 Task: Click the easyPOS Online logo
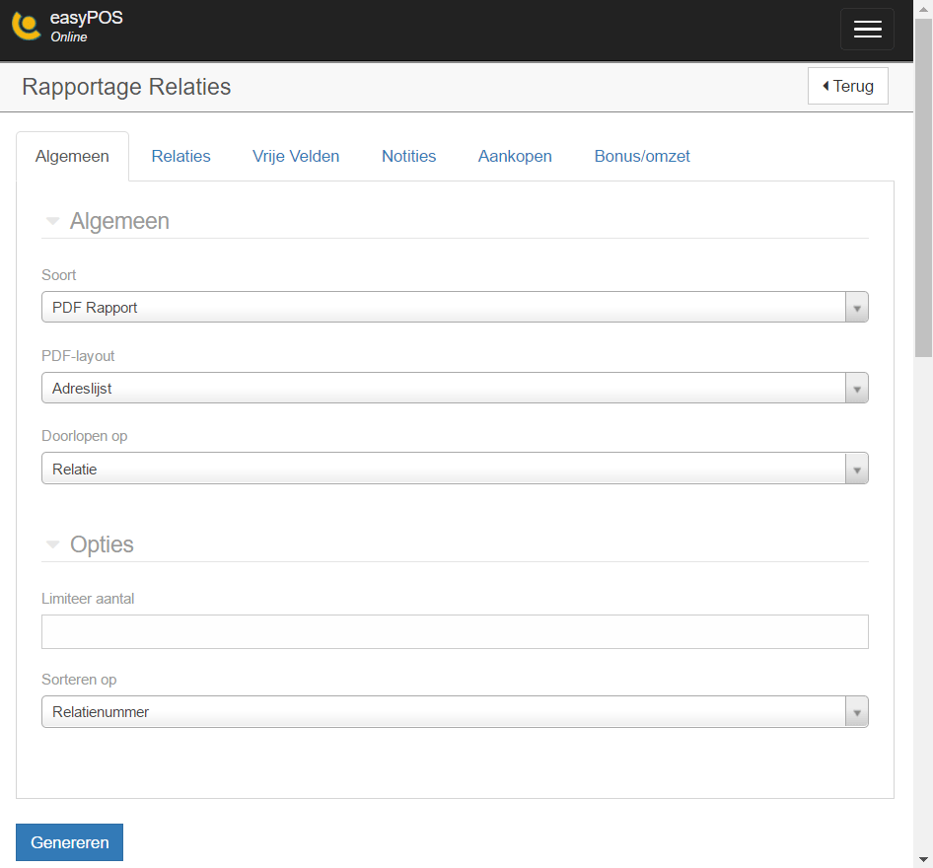67,27
